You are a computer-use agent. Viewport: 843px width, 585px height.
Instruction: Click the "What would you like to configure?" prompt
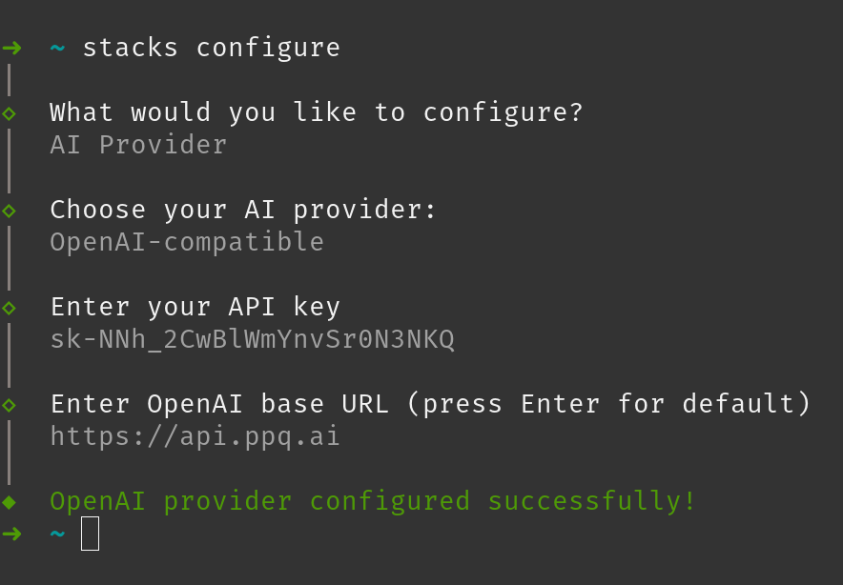(316, 112)
